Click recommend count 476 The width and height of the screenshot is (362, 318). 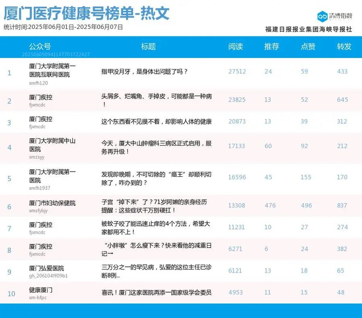pos(270,205)
